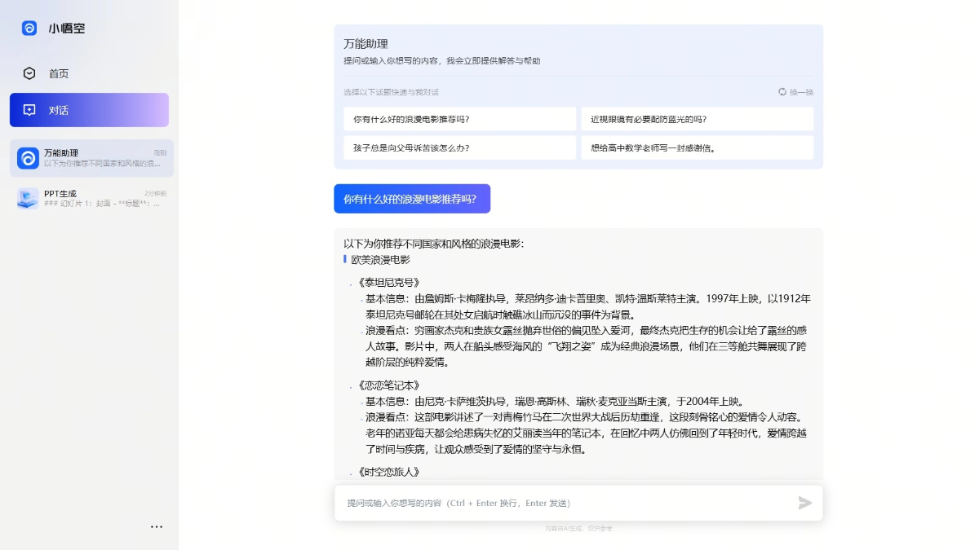
Task: Select the 万能助理 conversation preview text
Action: tap(102, 164)
